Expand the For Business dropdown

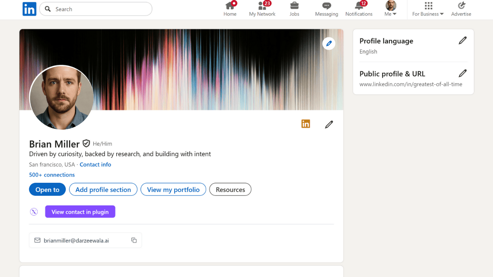pos(428,9)
